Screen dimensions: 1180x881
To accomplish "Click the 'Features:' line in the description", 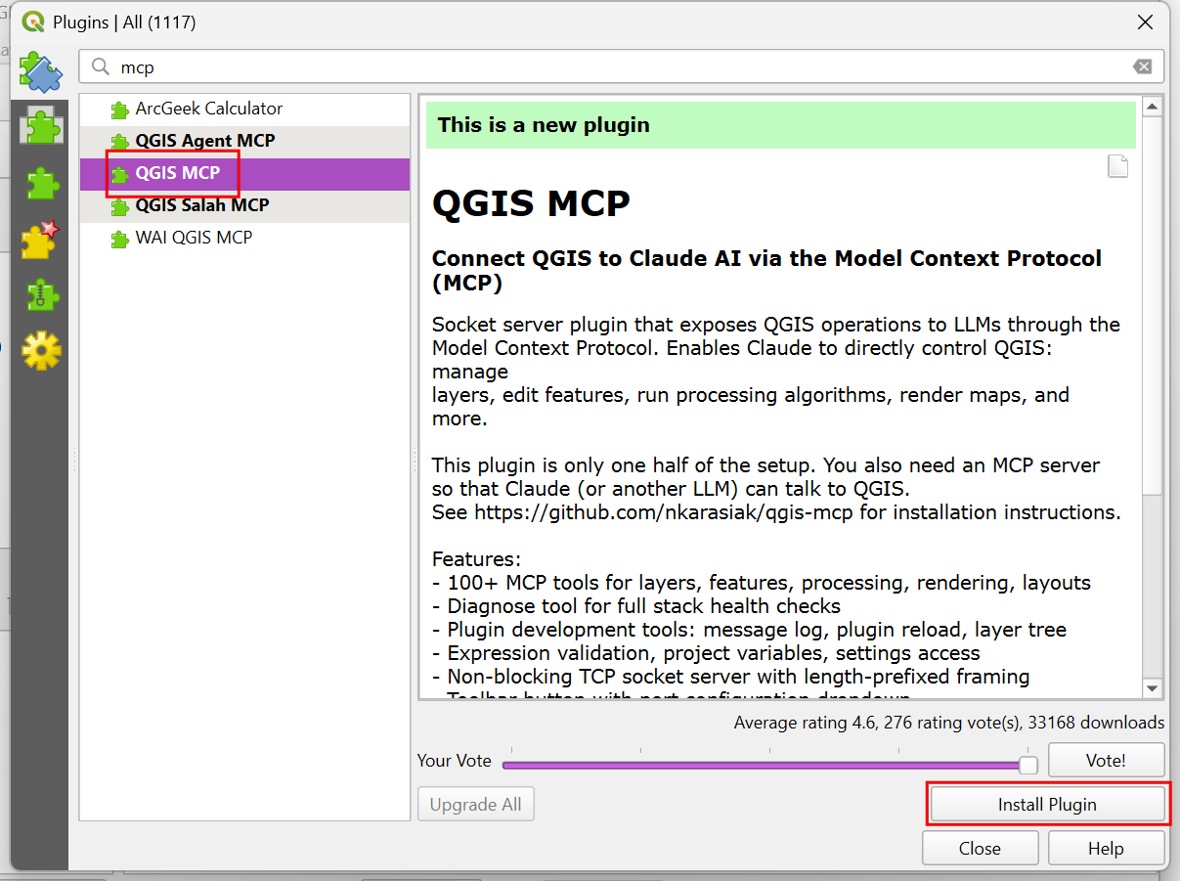I will [477, 559].
